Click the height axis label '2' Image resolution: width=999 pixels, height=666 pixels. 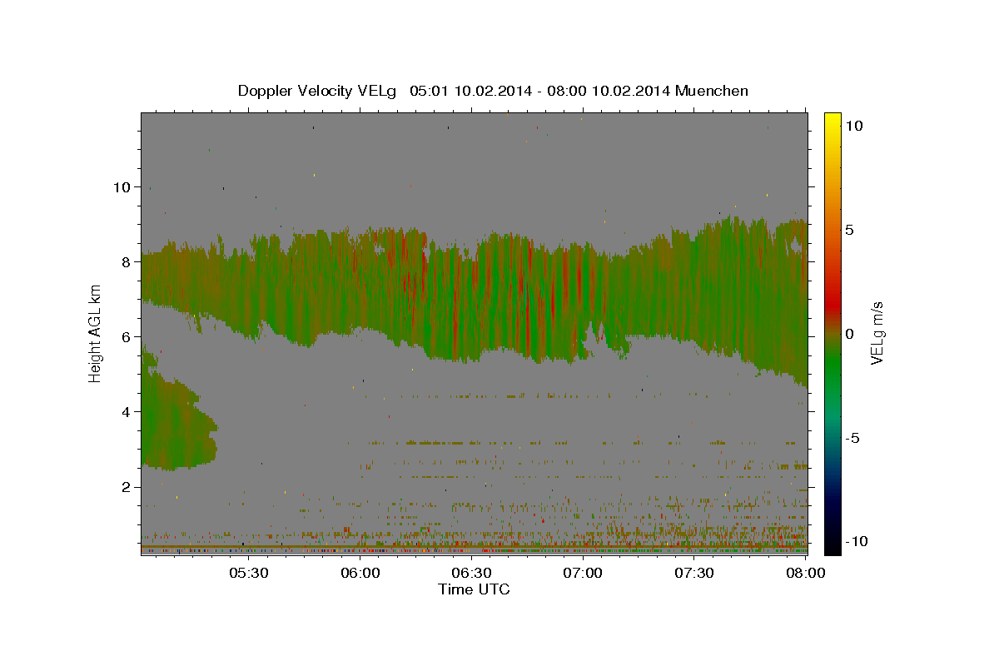pos(126,487)
